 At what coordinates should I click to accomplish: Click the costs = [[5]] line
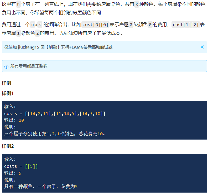tap(21, 166)
